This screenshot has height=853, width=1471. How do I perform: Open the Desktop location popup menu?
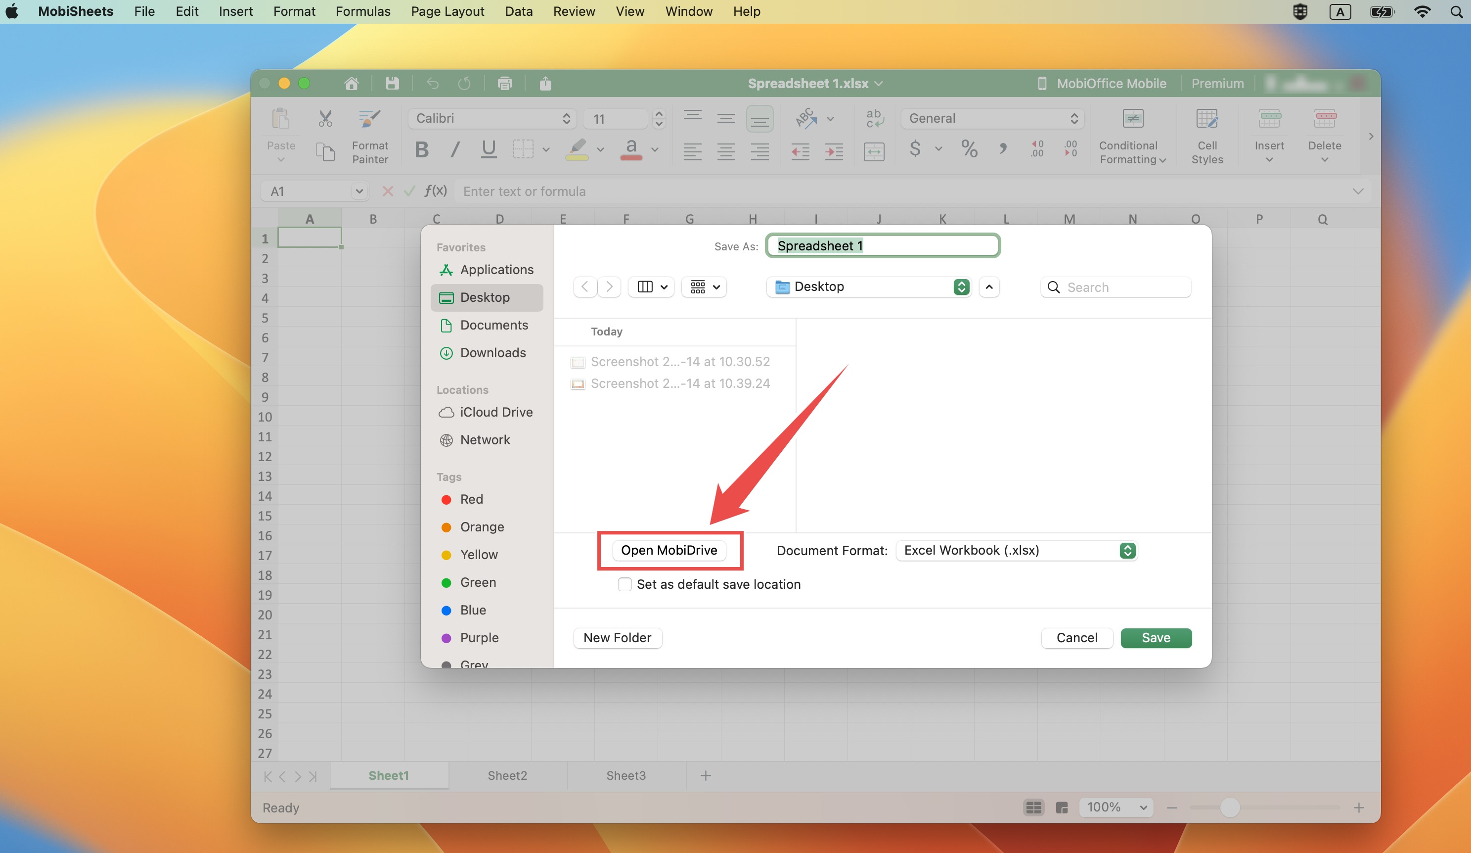point(869,287)
